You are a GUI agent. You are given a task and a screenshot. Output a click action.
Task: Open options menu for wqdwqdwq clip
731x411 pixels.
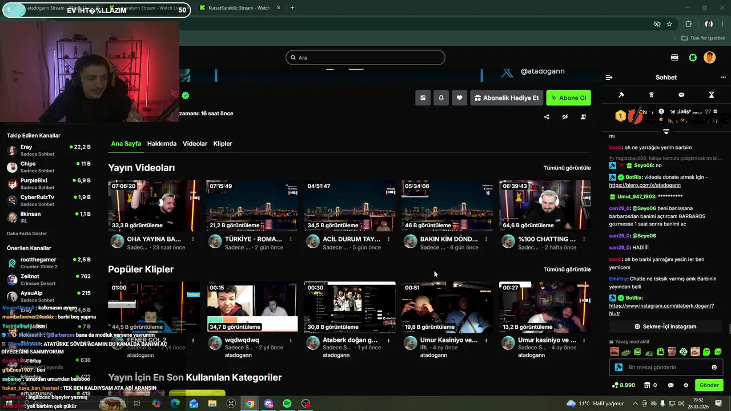click(291, 340)
